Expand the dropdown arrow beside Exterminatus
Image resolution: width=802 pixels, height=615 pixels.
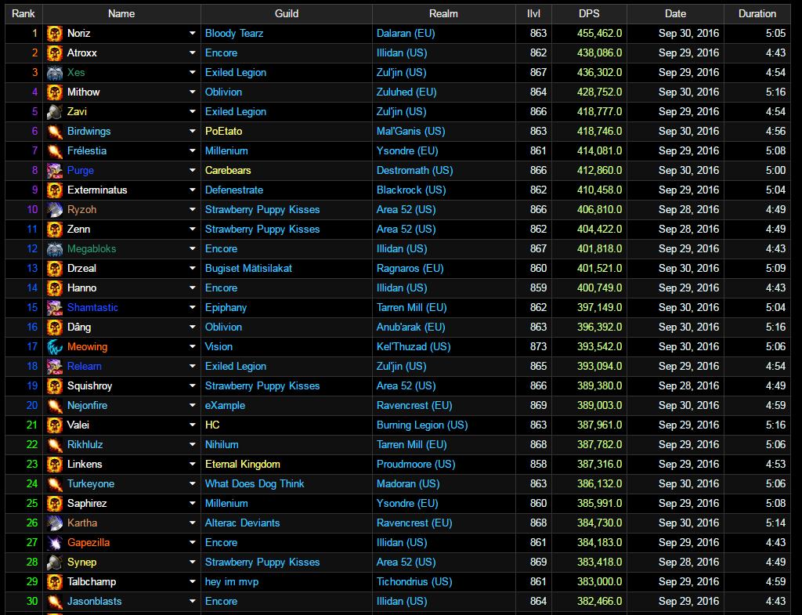tap(193, 190)
